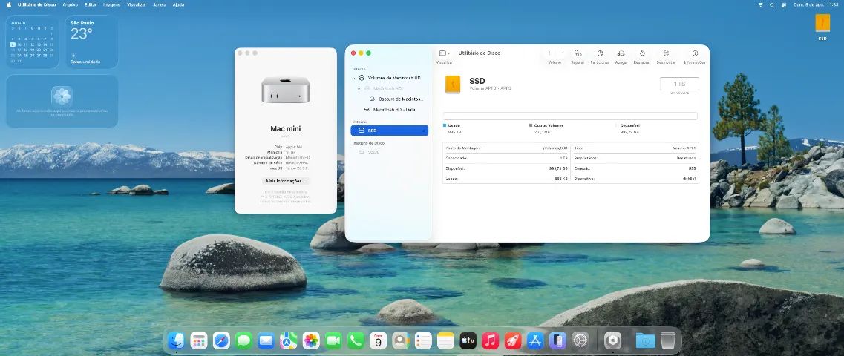Viewport: 844px width, 356px height.
Task: Open Maps from the Dock
Action: pyautogui.click(x=289, y=340)
